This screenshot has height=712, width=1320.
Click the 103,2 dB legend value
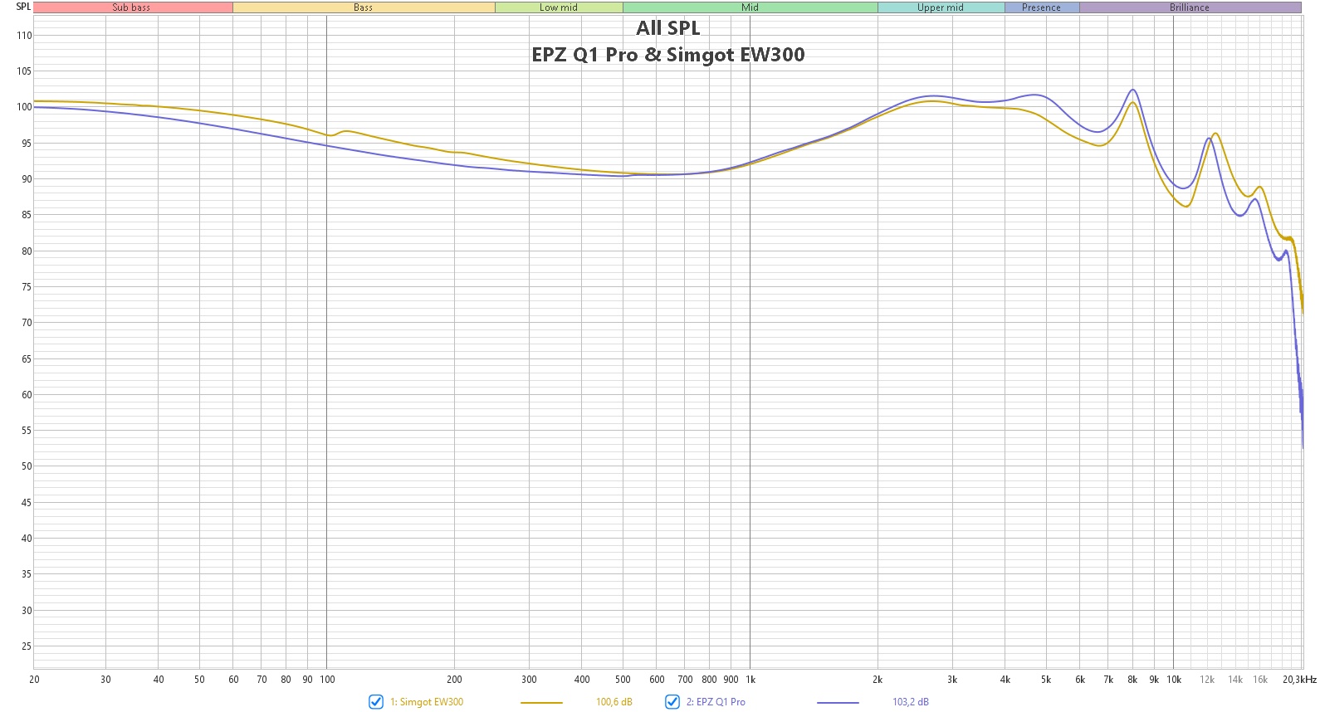pos(911,702)
